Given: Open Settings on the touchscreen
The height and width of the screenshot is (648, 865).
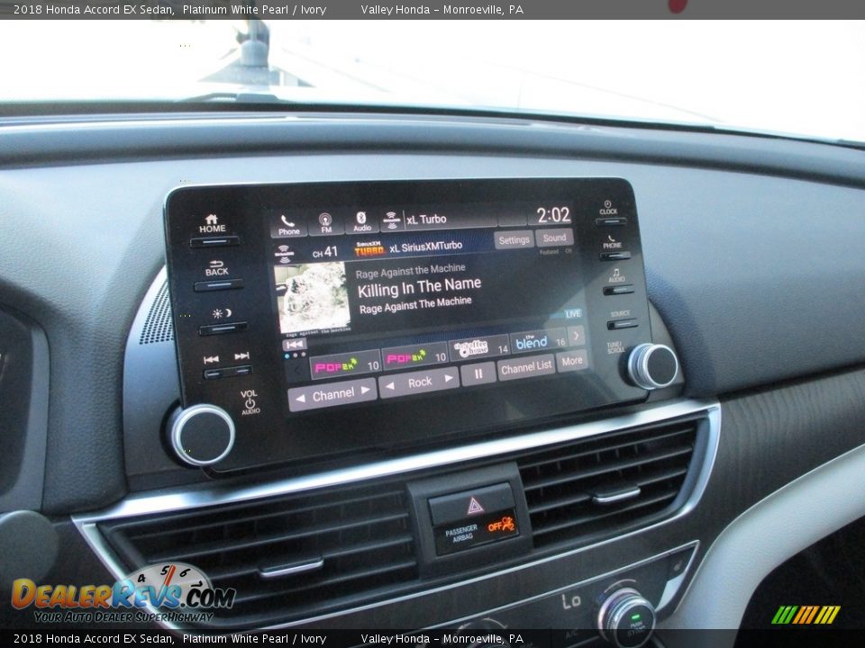Looking at the screenshot, I should tap(514, 240).
